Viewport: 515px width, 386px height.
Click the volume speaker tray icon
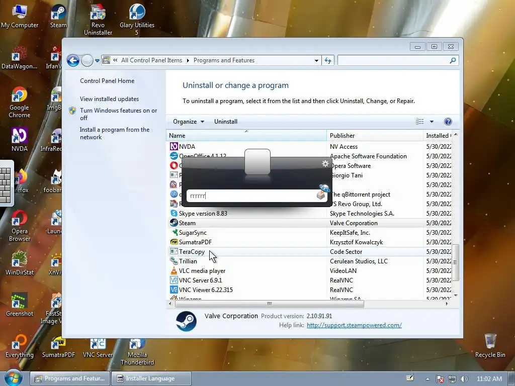[x=464, y=379]
